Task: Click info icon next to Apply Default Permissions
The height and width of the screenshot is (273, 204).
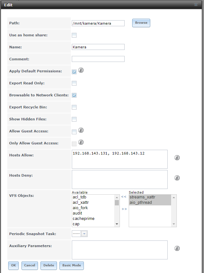Action: point(81,70)
